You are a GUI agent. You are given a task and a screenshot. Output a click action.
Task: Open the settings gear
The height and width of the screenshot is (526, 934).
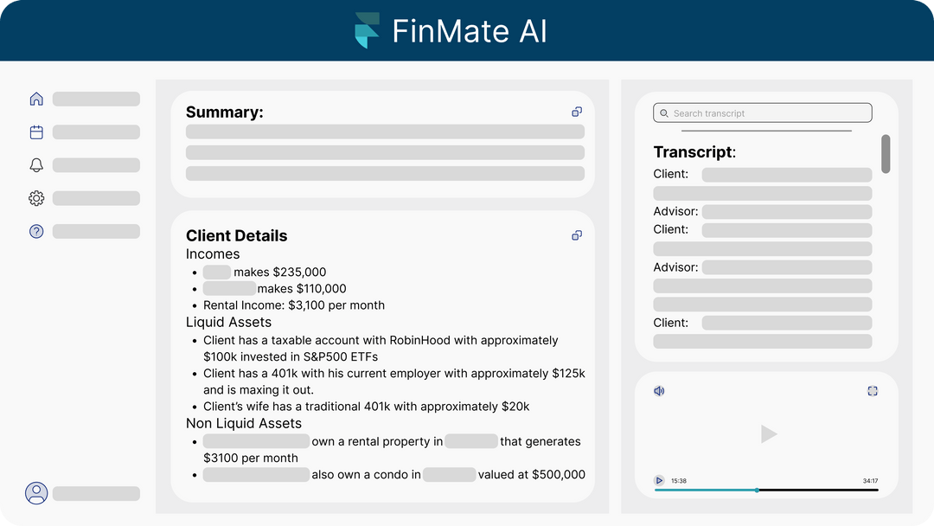click(36, 198)
